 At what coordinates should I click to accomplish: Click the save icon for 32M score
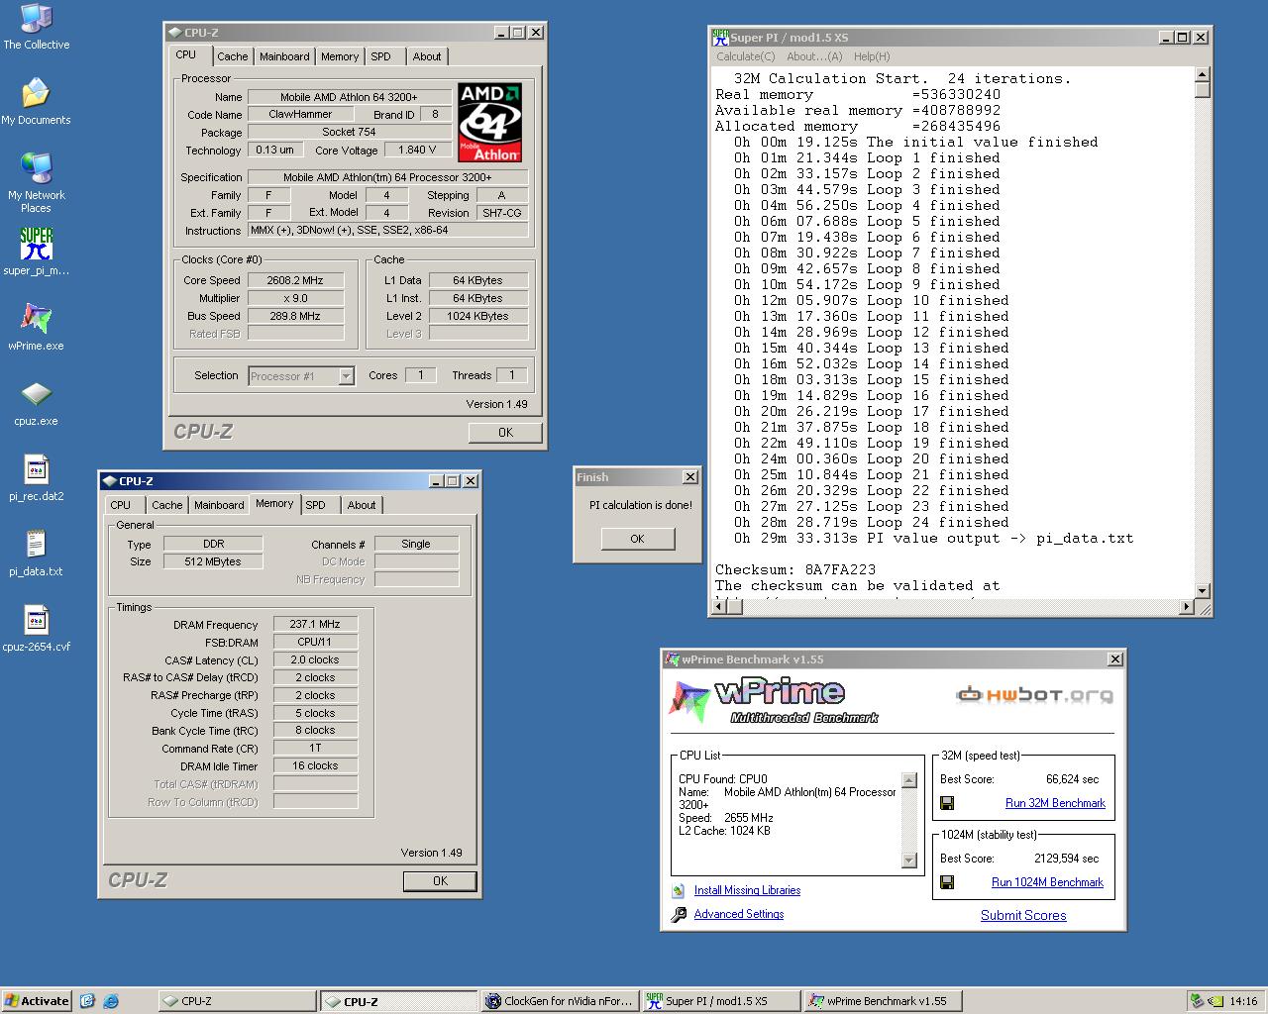click(946, 803)
